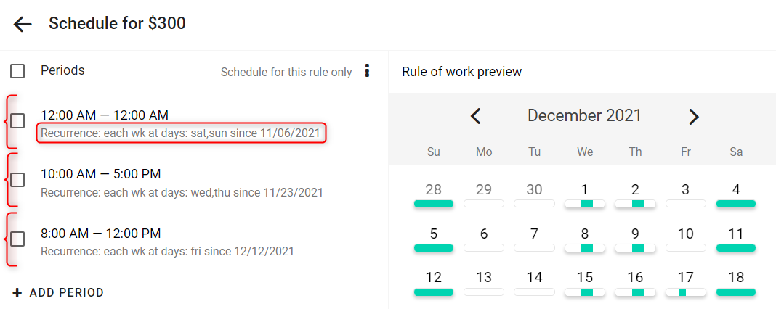776x309 pixels.
Task: Click the full green bar under December 12
Action: [x=434, y=292]
